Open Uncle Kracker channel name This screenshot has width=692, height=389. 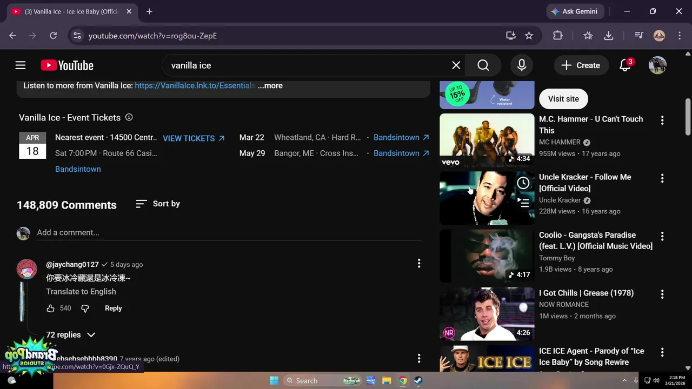coord(560,200)
